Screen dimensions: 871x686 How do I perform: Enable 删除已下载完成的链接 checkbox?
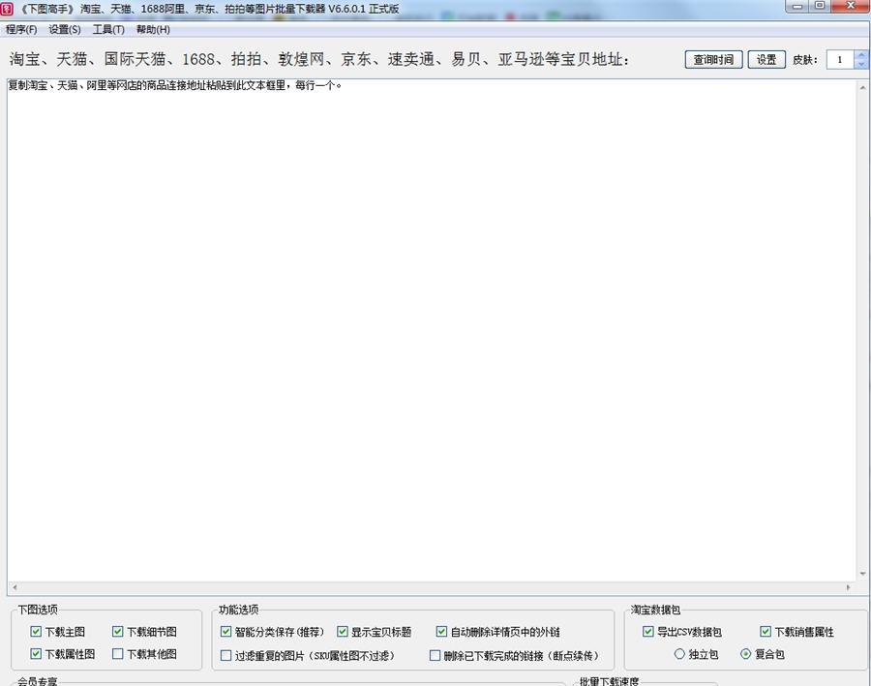(x=435, y=655)
